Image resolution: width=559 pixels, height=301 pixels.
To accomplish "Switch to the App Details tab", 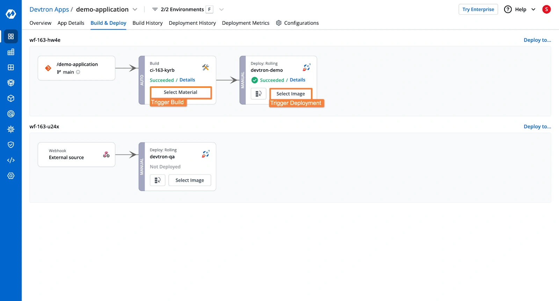I will (x=71, y=23).
